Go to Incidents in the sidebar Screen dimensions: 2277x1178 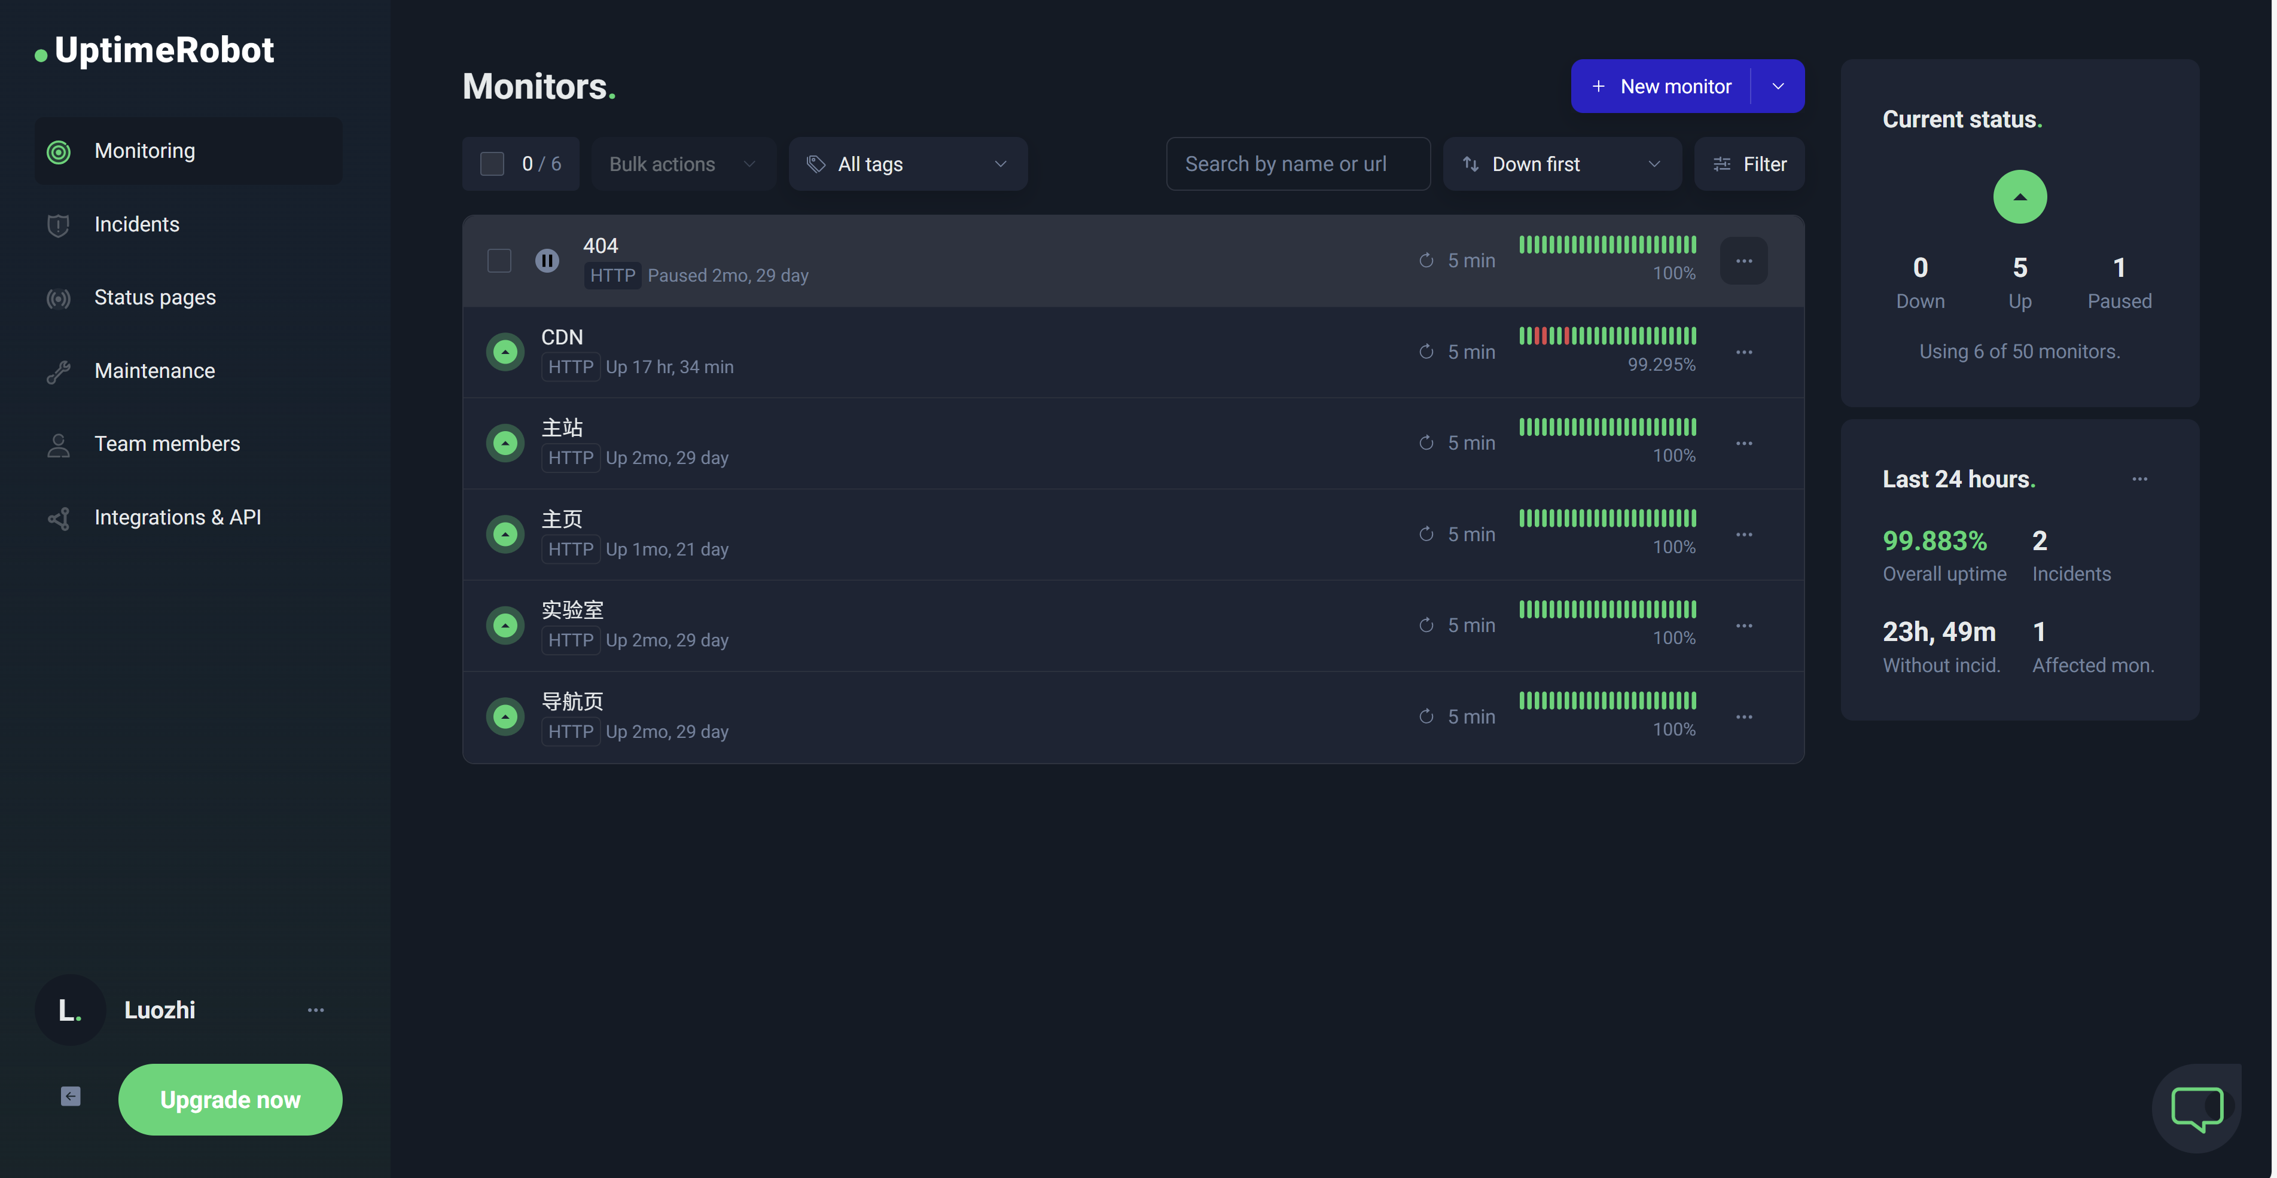(x=137, y=224)
